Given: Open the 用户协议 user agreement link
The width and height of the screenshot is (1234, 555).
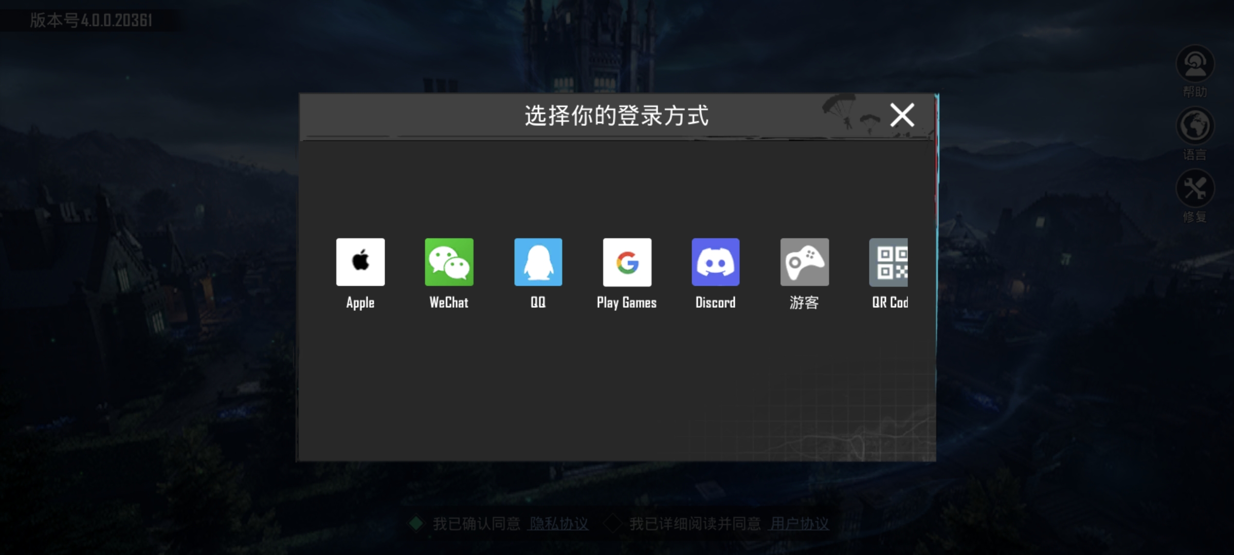Looking at the screenshot, I should tap(799, 524).
